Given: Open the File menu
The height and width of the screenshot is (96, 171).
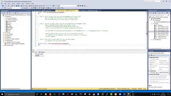Looking at the screenshot, I should point(2,3).
